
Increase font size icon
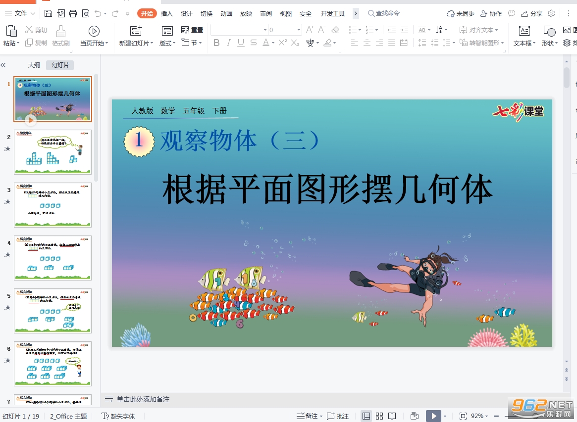tap(310, 30)
